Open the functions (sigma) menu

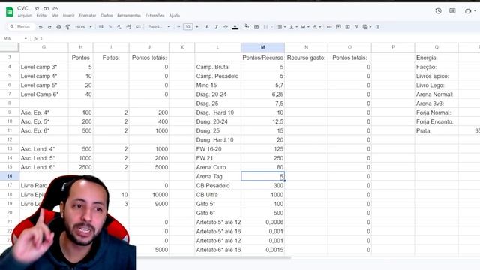coord(378,27)
